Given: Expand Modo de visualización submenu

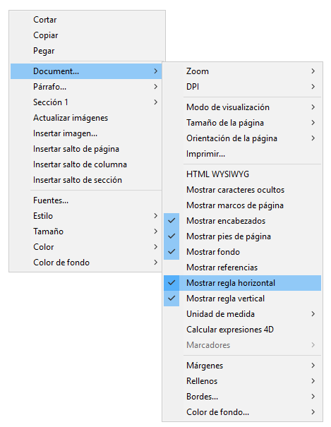Looking at the screenshot, I should [x=242, y=107].
